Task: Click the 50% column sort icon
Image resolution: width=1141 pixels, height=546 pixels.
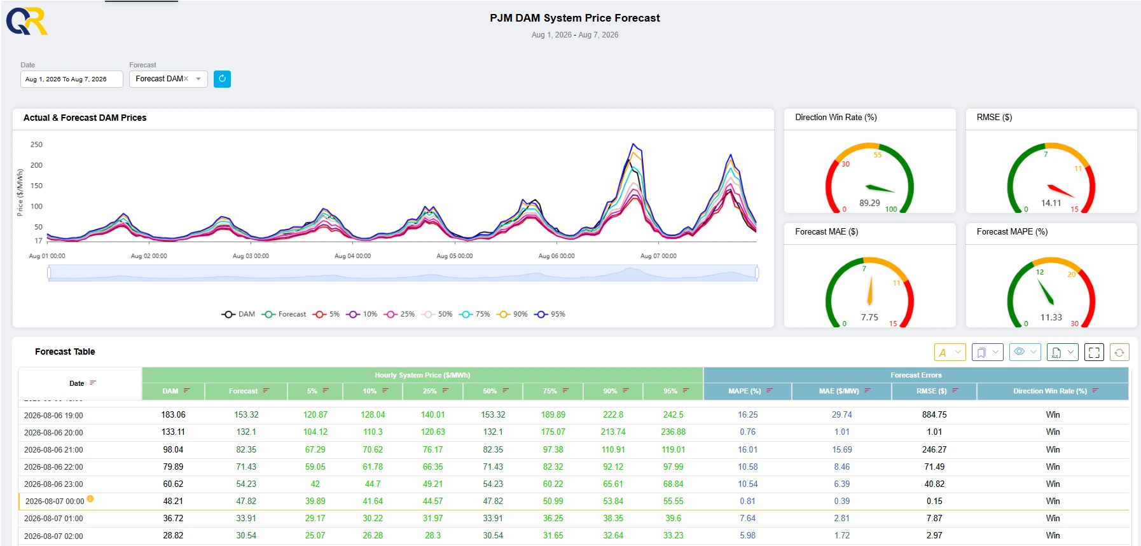Action: [x=506, y=391]
